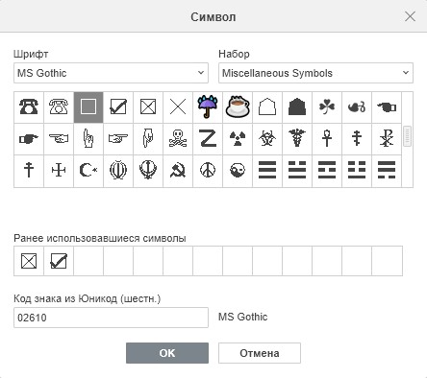Image resolution: width=427 pixels, height=378 pixels.
Task: Select the yin yang symbol
Action: pos(238,171)
